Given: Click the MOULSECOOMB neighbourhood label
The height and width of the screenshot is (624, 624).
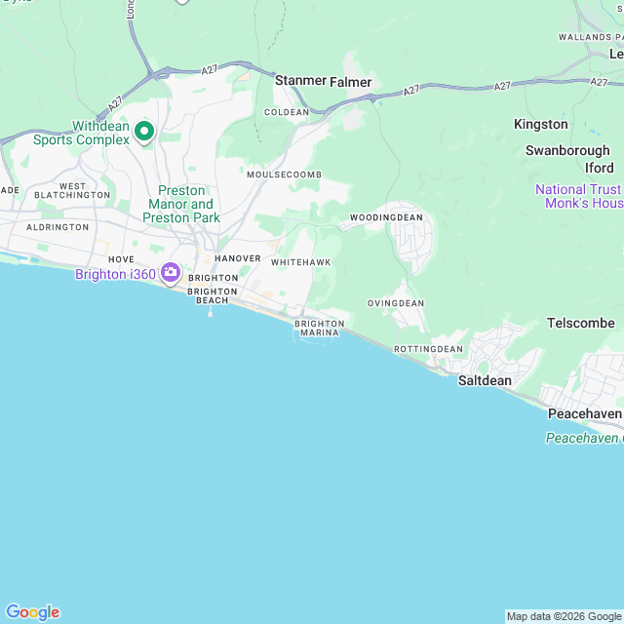Looking at the screenshot, I should 284,175.
